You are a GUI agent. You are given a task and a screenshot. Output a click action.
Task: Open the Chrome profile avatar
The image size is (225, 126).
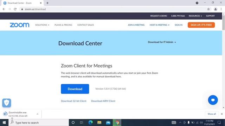216,9
